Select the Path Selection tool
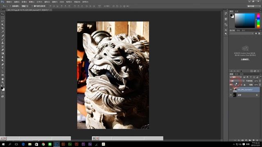The image size is (262, 147). (2, 71)
